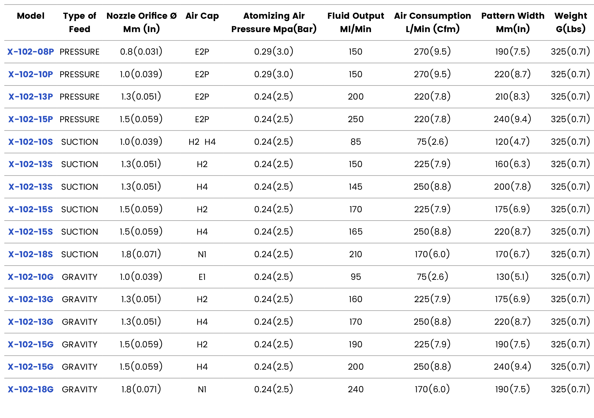Select the X-102-15P model link
The height and width of the screenshot is (418, 594).
tap(31, 119)
